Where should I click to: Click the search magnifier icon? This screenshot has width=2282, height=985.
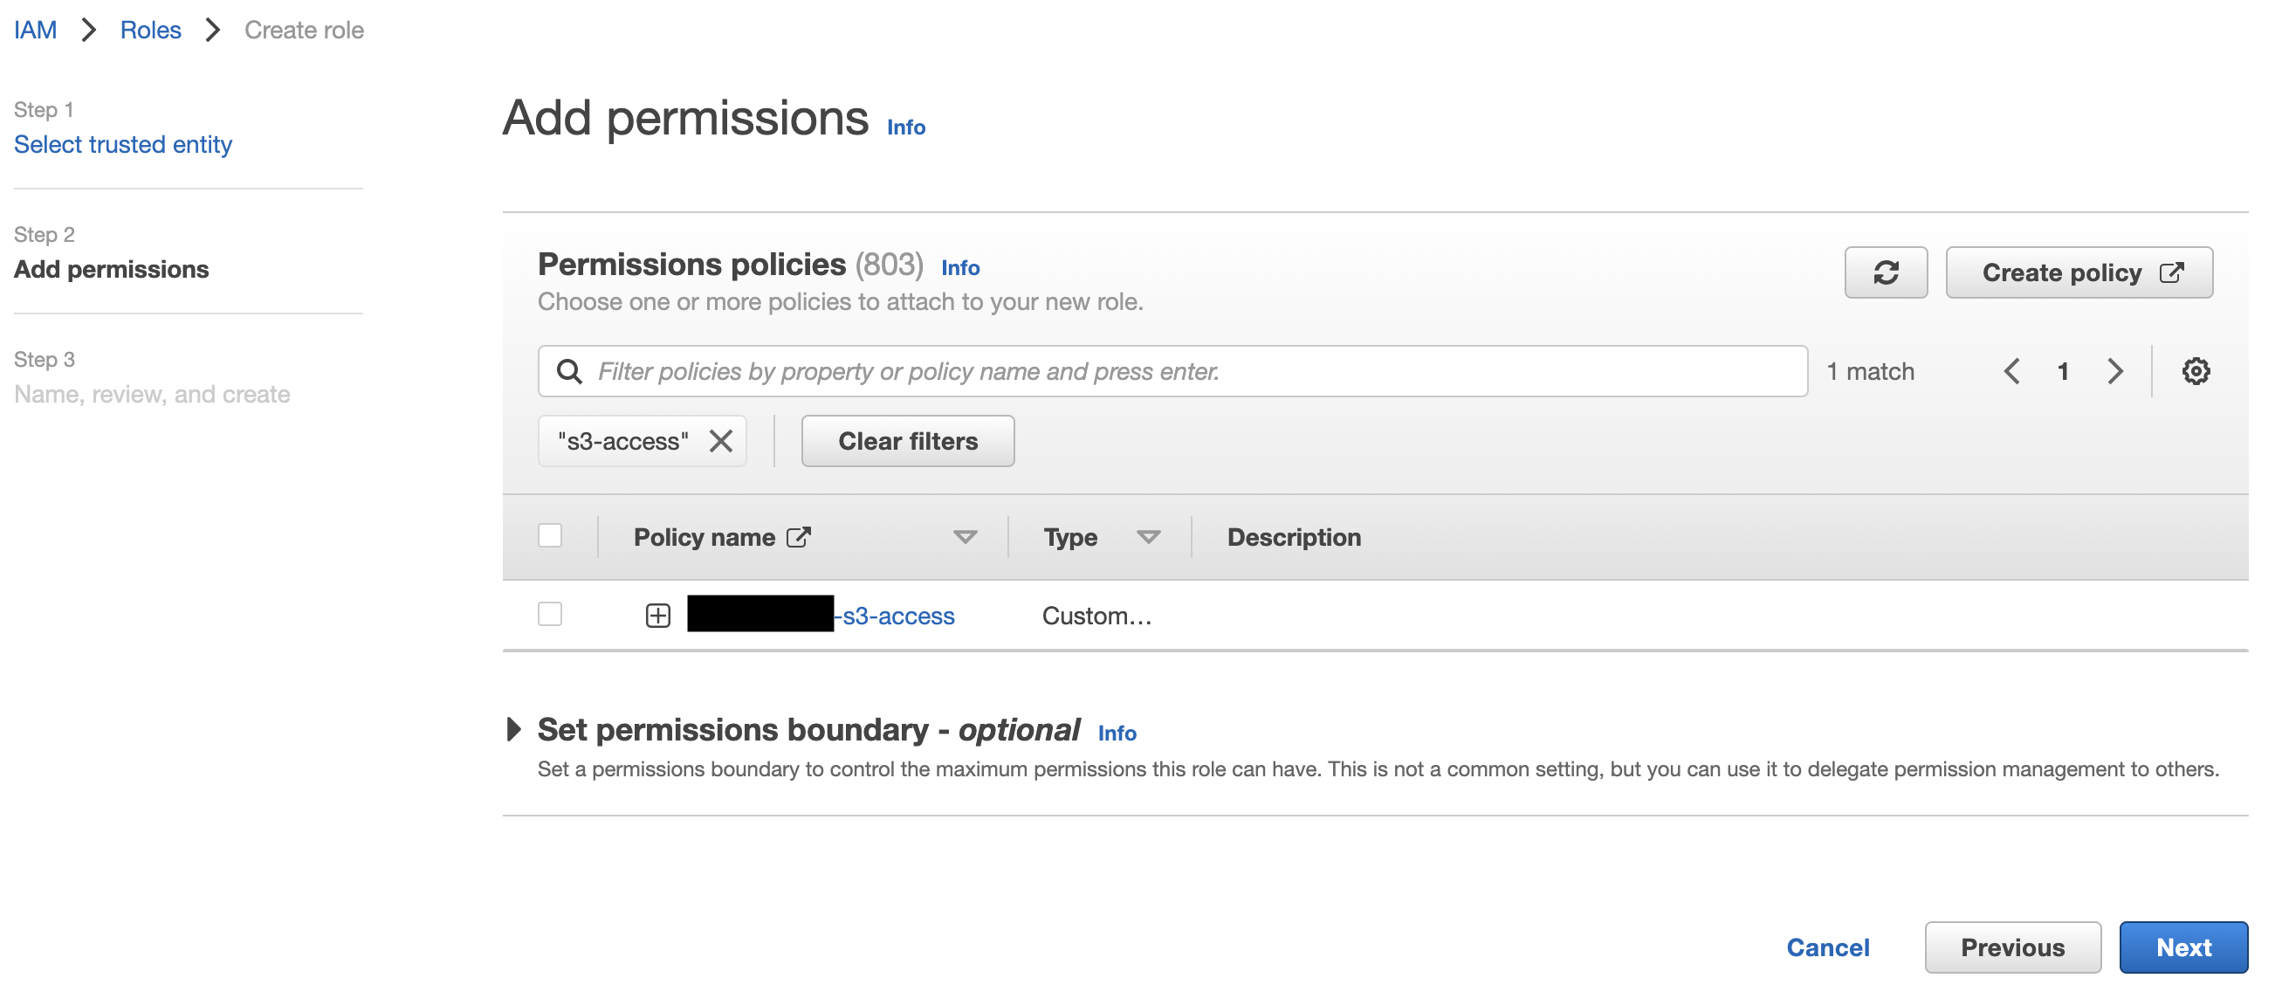[569, 371]
